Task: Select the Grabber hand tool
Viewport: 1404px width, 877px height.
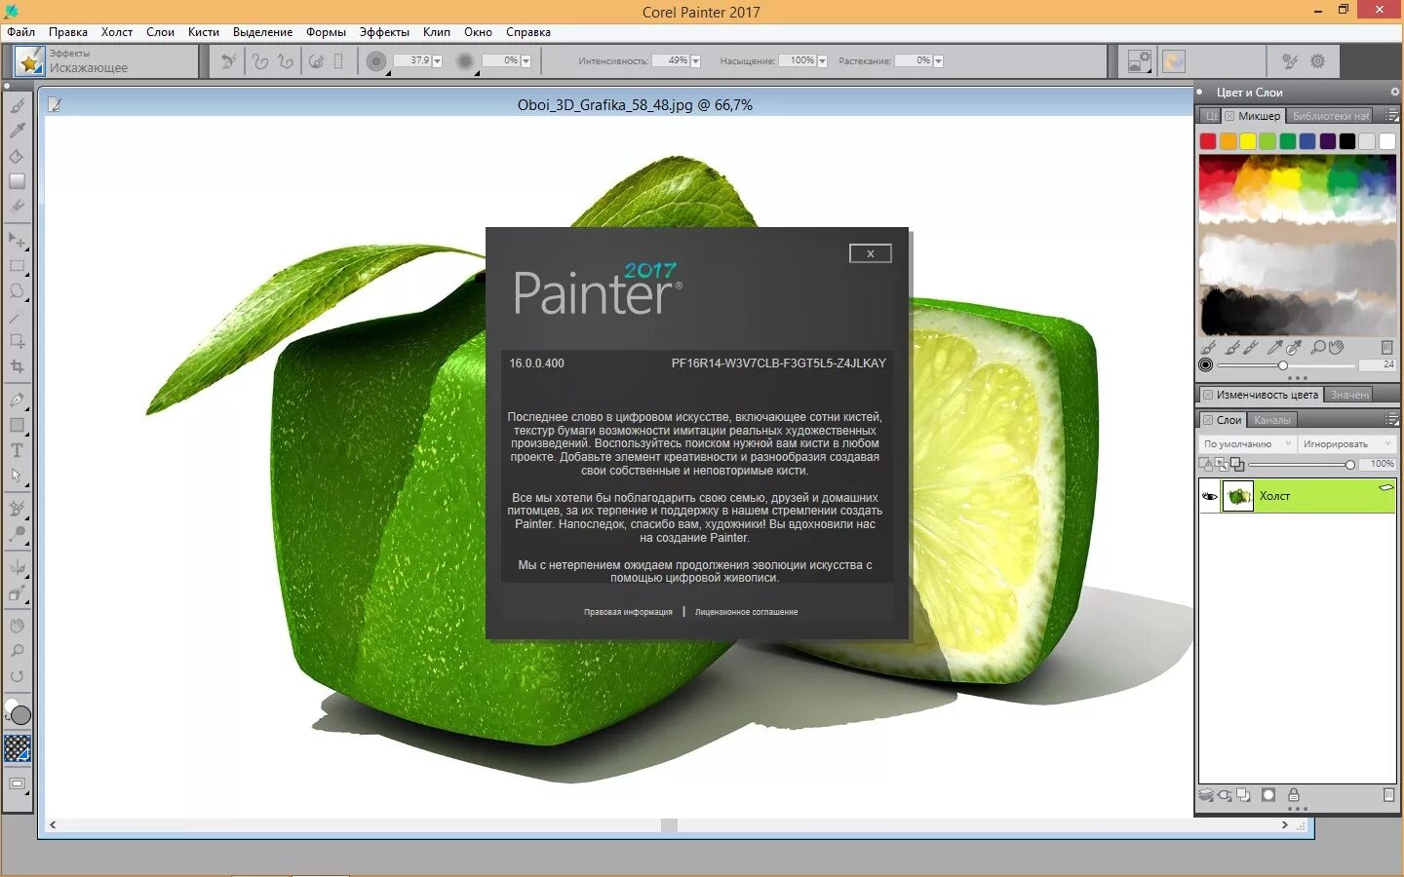Action: [x=17, y=626]
